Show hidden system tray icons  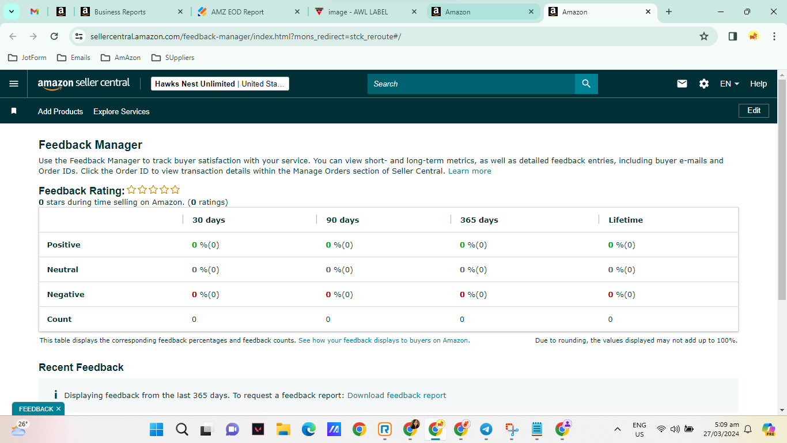(618, 429)
